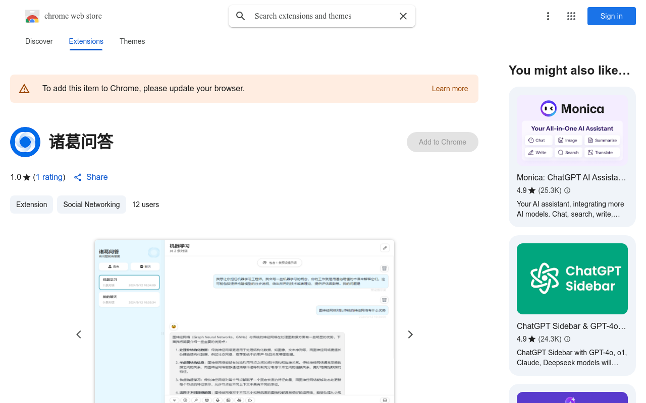
Task: Click the Share icon
Action: tap(78, 177)
